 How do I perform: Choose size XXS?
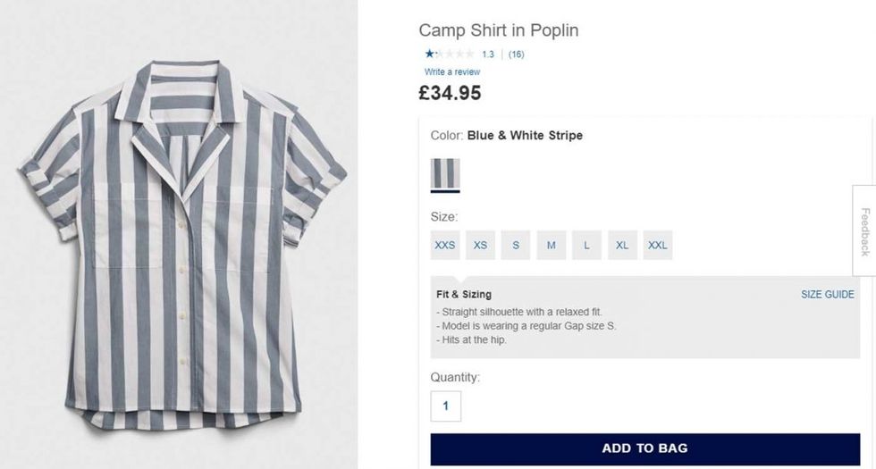click(x=445, y=245)
